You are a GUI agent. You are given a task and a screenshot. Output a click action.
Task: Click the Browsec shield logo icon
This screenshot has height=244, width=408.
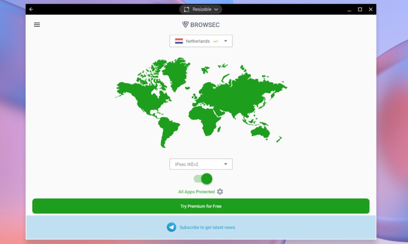pyautogui.click(x=185, y=25)
